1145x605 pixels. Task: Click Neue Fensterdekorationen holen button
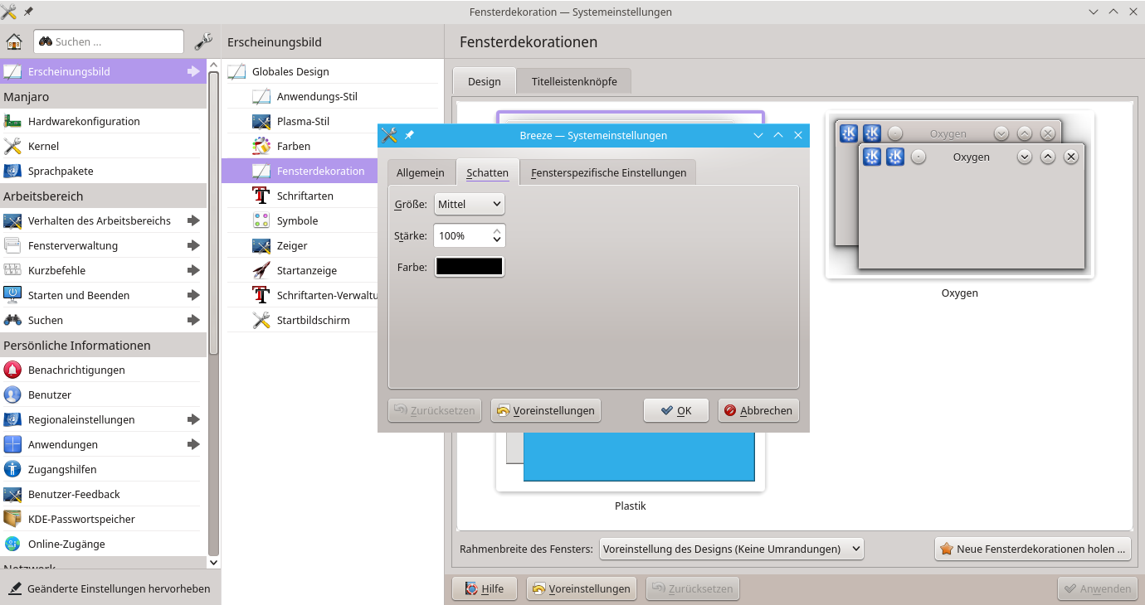[x=1033, y=549]
